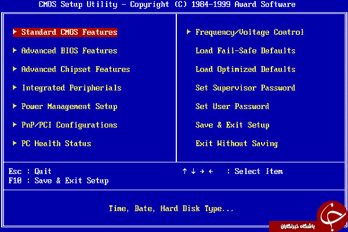Choose Exit Without Saving

coord(237,144)
